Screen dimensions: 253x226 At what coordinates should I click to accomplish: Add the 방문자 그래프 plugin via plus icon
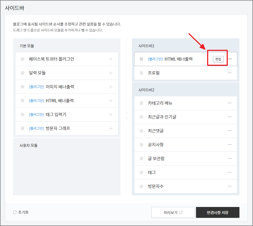tap(111, 128)
